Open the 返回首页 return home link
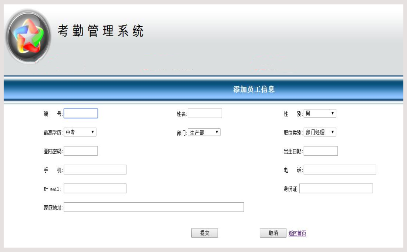The image size is (407, 252). (x=297, y=233)
